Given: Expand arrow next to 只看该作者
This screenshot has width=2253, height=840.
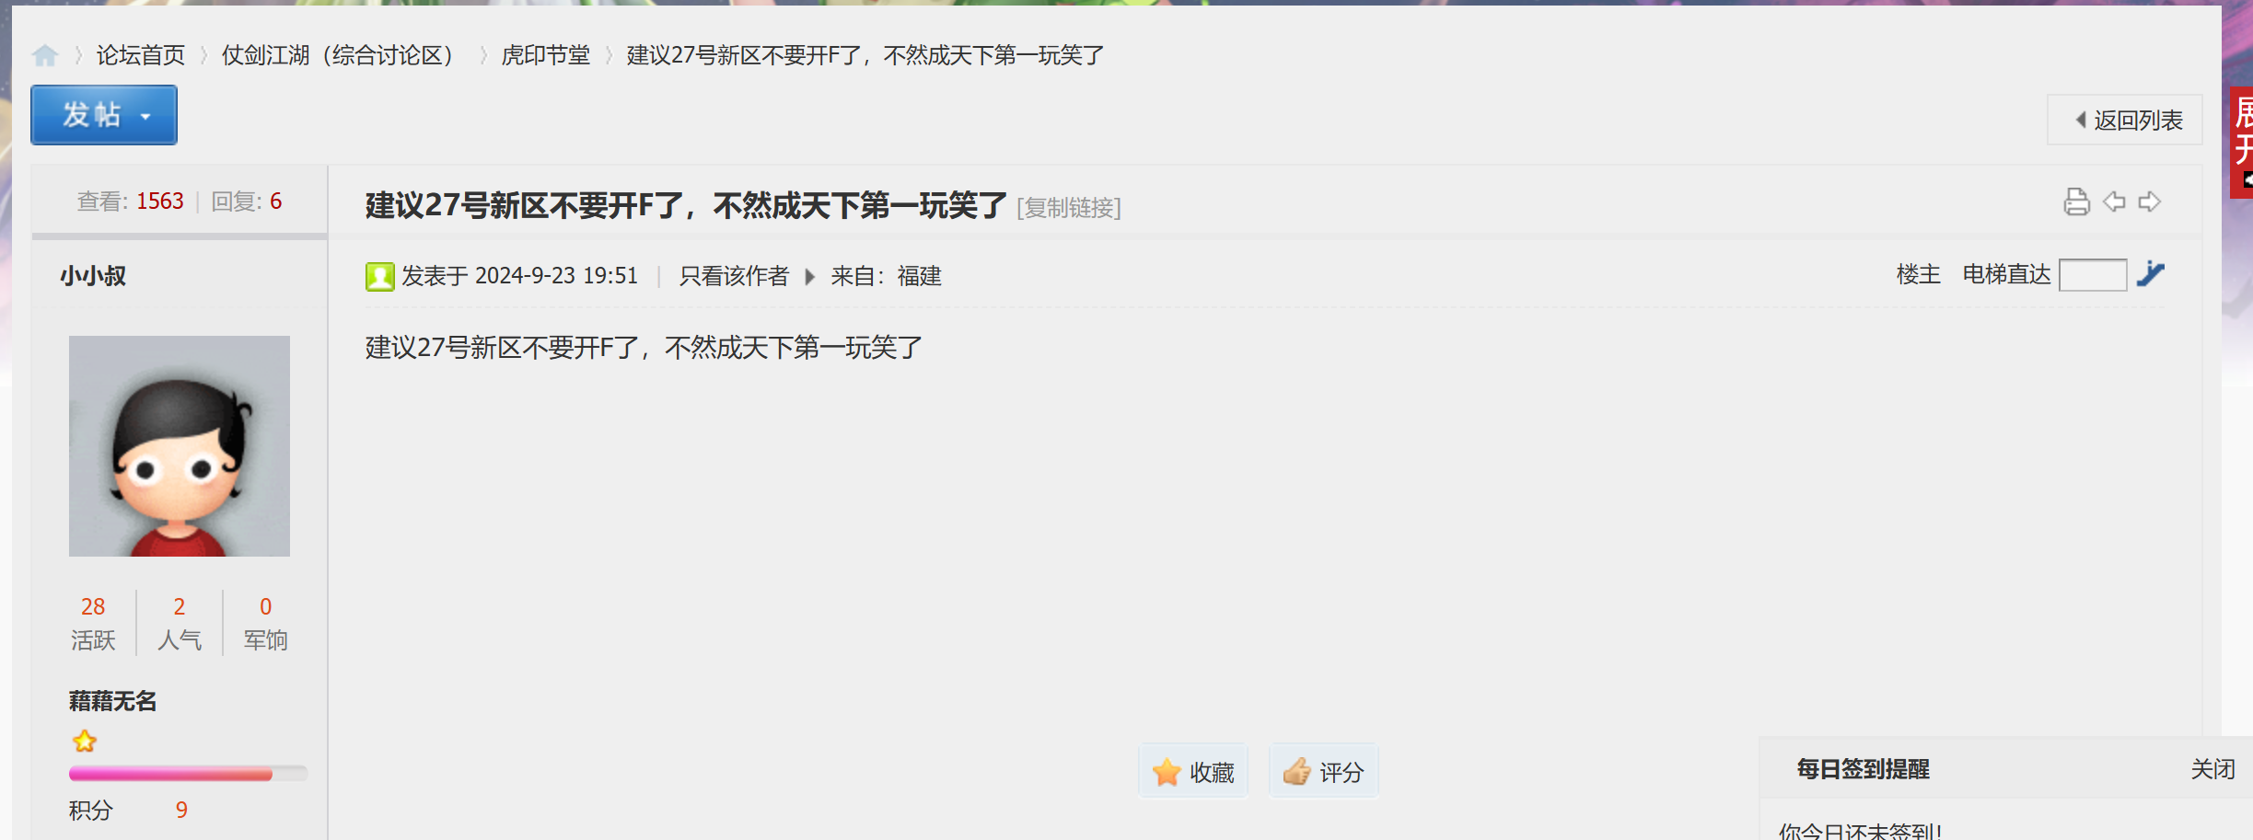Looking at the screenshot, I should click(x=810, y=276).
